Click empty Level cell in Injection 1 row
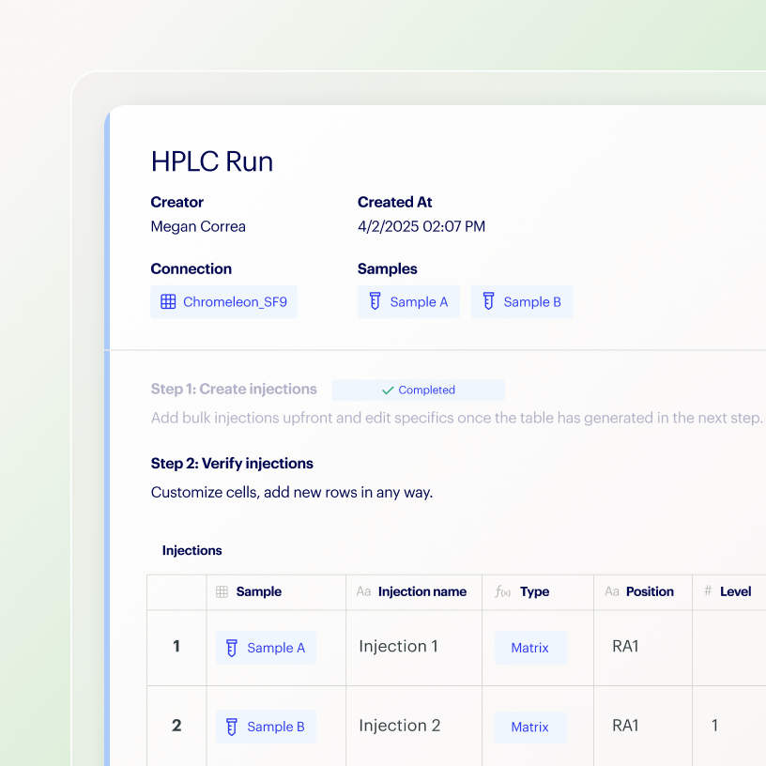766x766 pixels. pyautogui.click(x=729, y=648)
